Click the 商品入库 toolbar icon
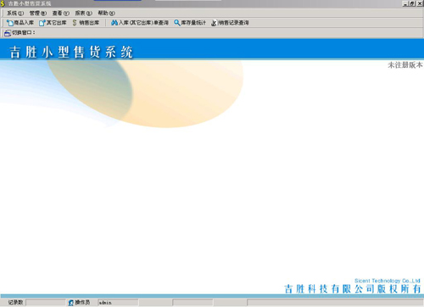 [x=10, y=23]
